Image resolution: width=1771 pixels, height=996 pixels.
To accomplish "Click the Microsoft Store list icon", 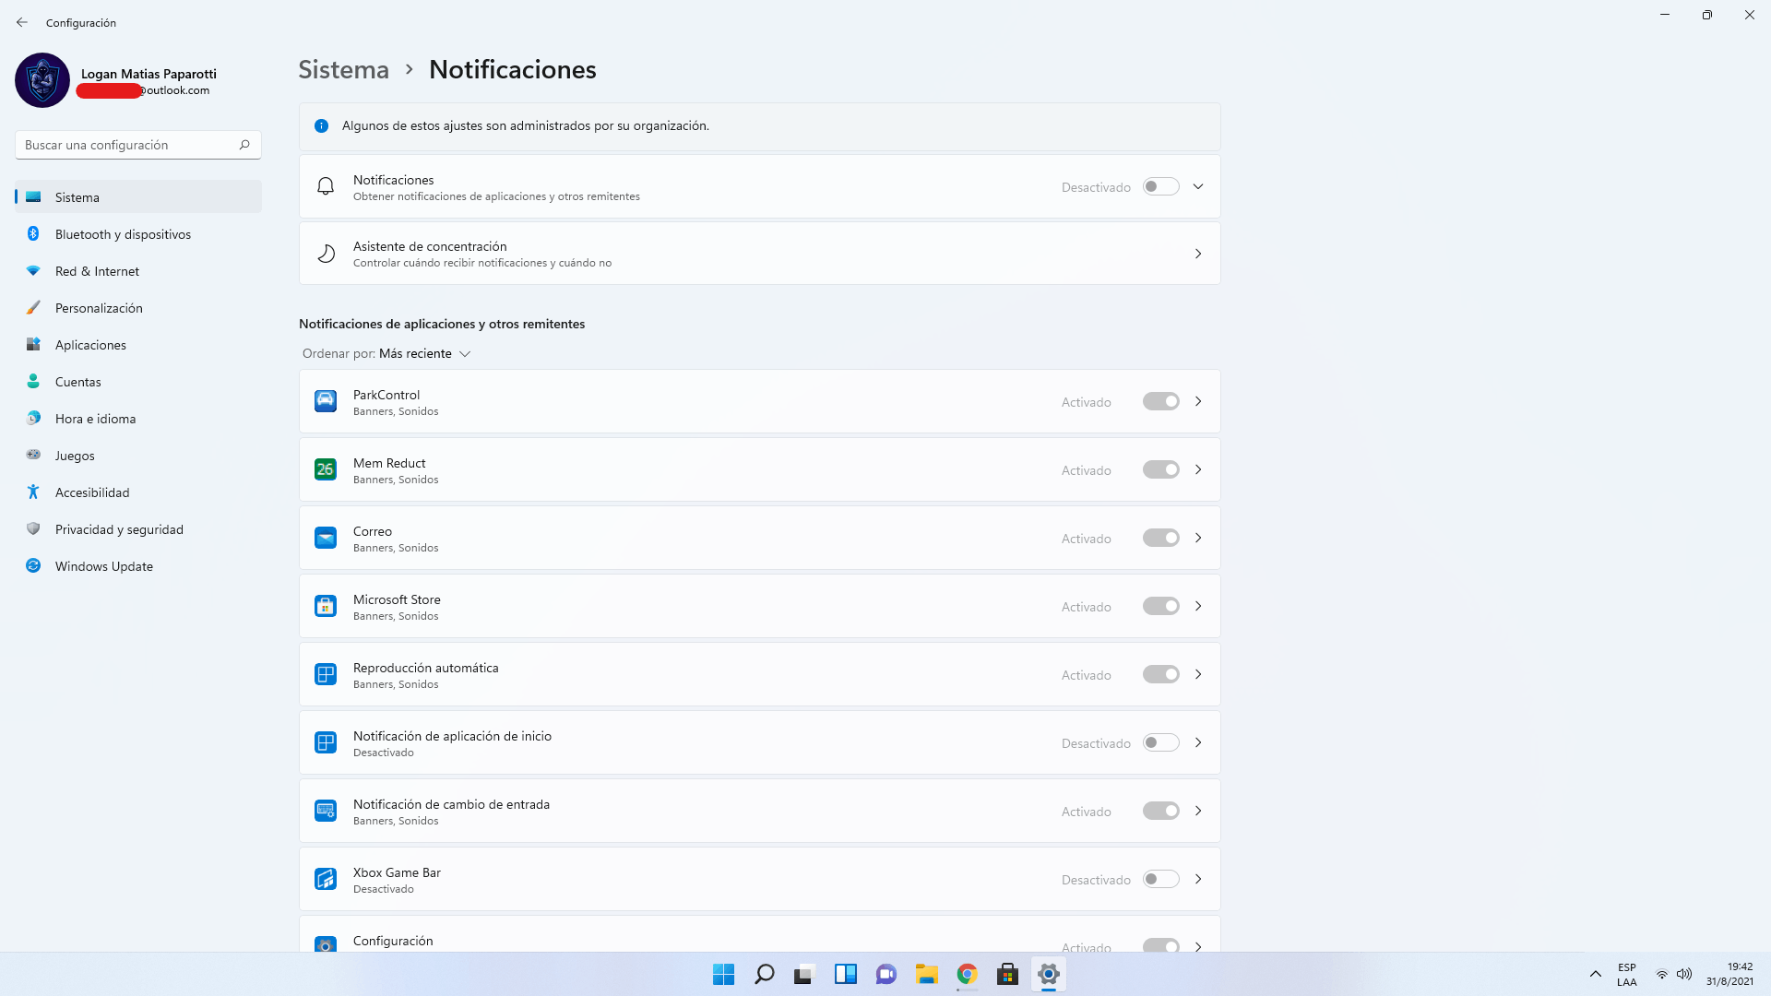I will point(326,606).
